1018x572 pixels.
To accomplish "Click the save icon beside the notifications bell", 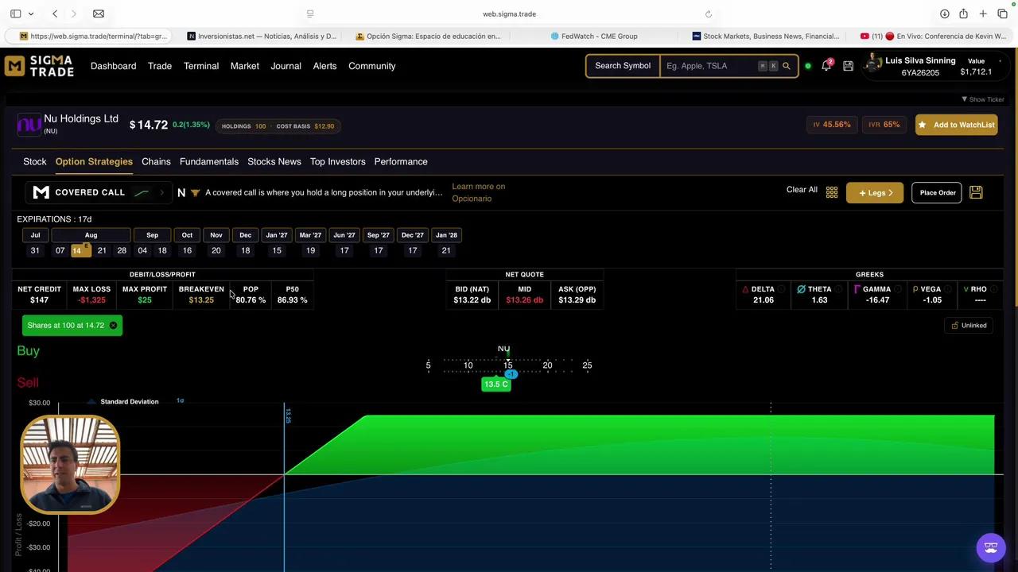I will coord(848,66).
